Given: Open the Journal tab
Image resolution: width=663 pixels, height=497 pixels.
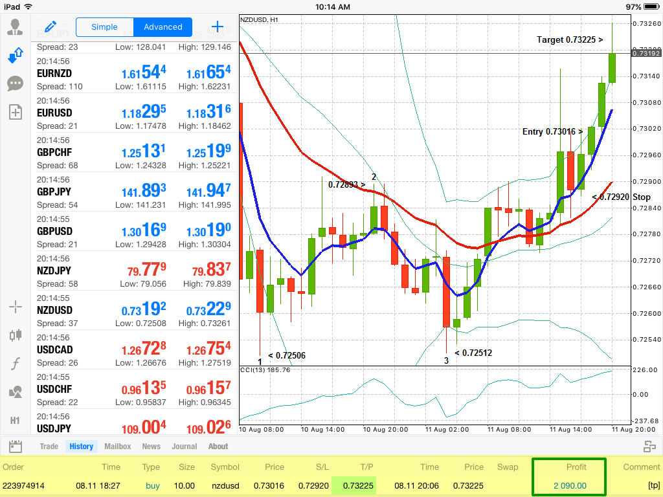Looking at the screenshot, I should pos(185,447).
